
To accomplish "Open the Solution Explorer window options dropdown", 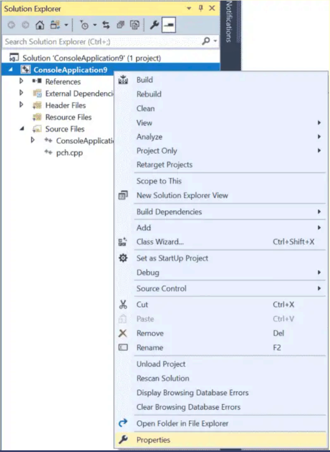I will (x=189, y=8).
